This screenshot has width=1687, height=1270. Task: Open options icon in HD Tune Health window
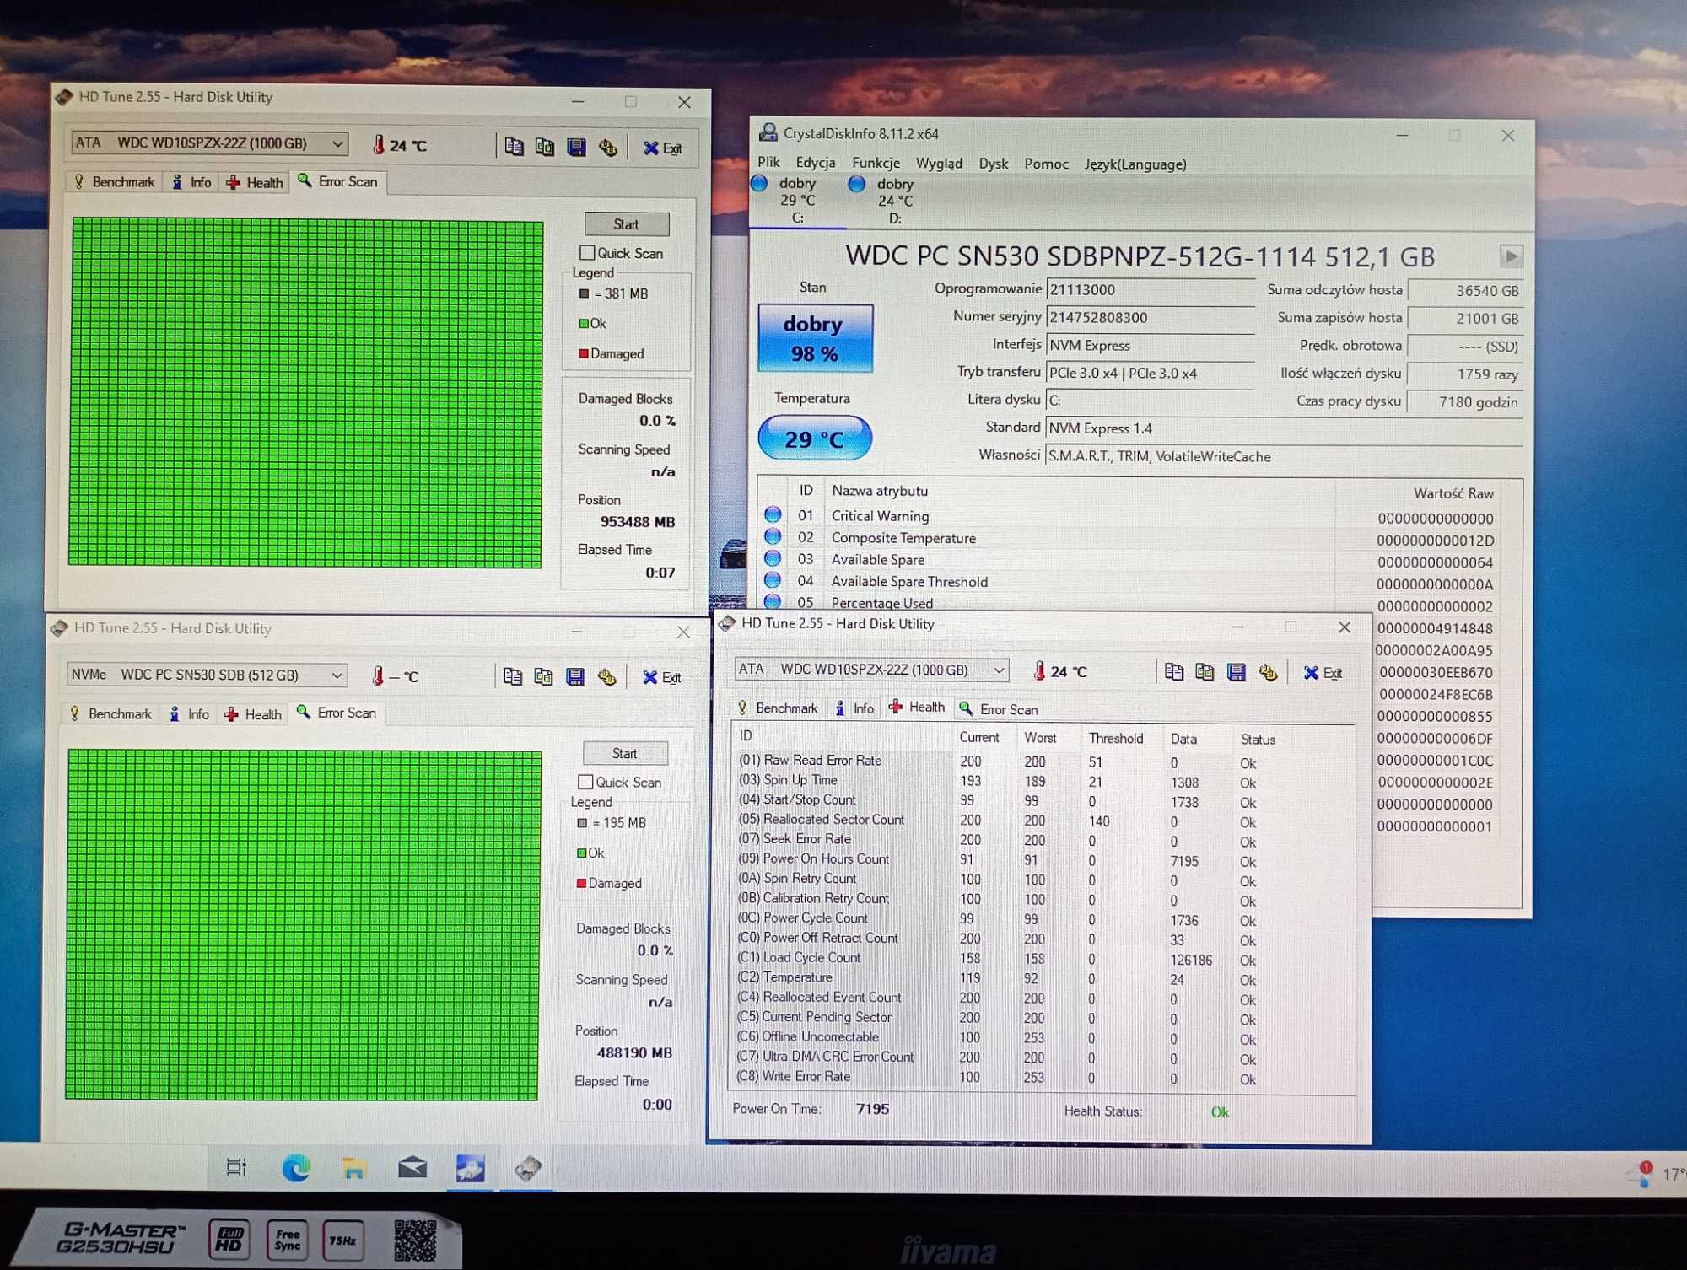click(1268, 672)
